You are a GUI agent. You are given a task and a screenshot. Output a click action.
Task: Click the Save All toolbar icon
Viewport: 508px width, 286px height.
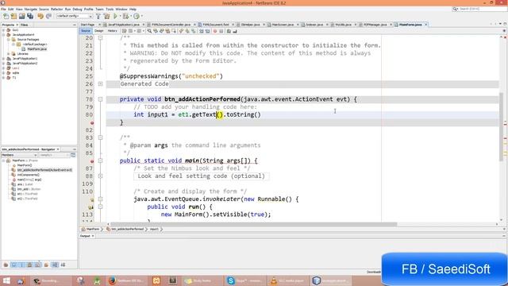[30, 16]
